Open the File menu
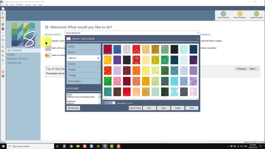This screenshot has height=149, width=265. [x=2, y=5]
